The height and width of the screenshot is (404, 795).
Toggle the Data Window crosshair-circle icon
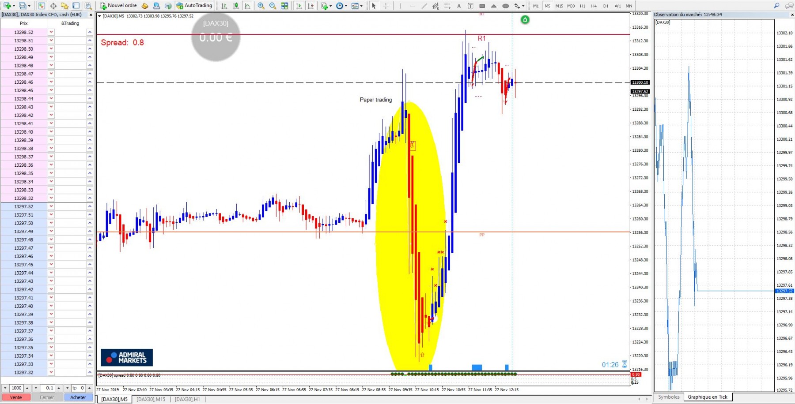(53, 6)
